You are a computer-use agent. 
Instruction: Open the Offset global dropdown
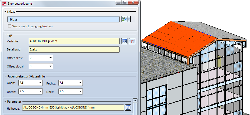51,66
